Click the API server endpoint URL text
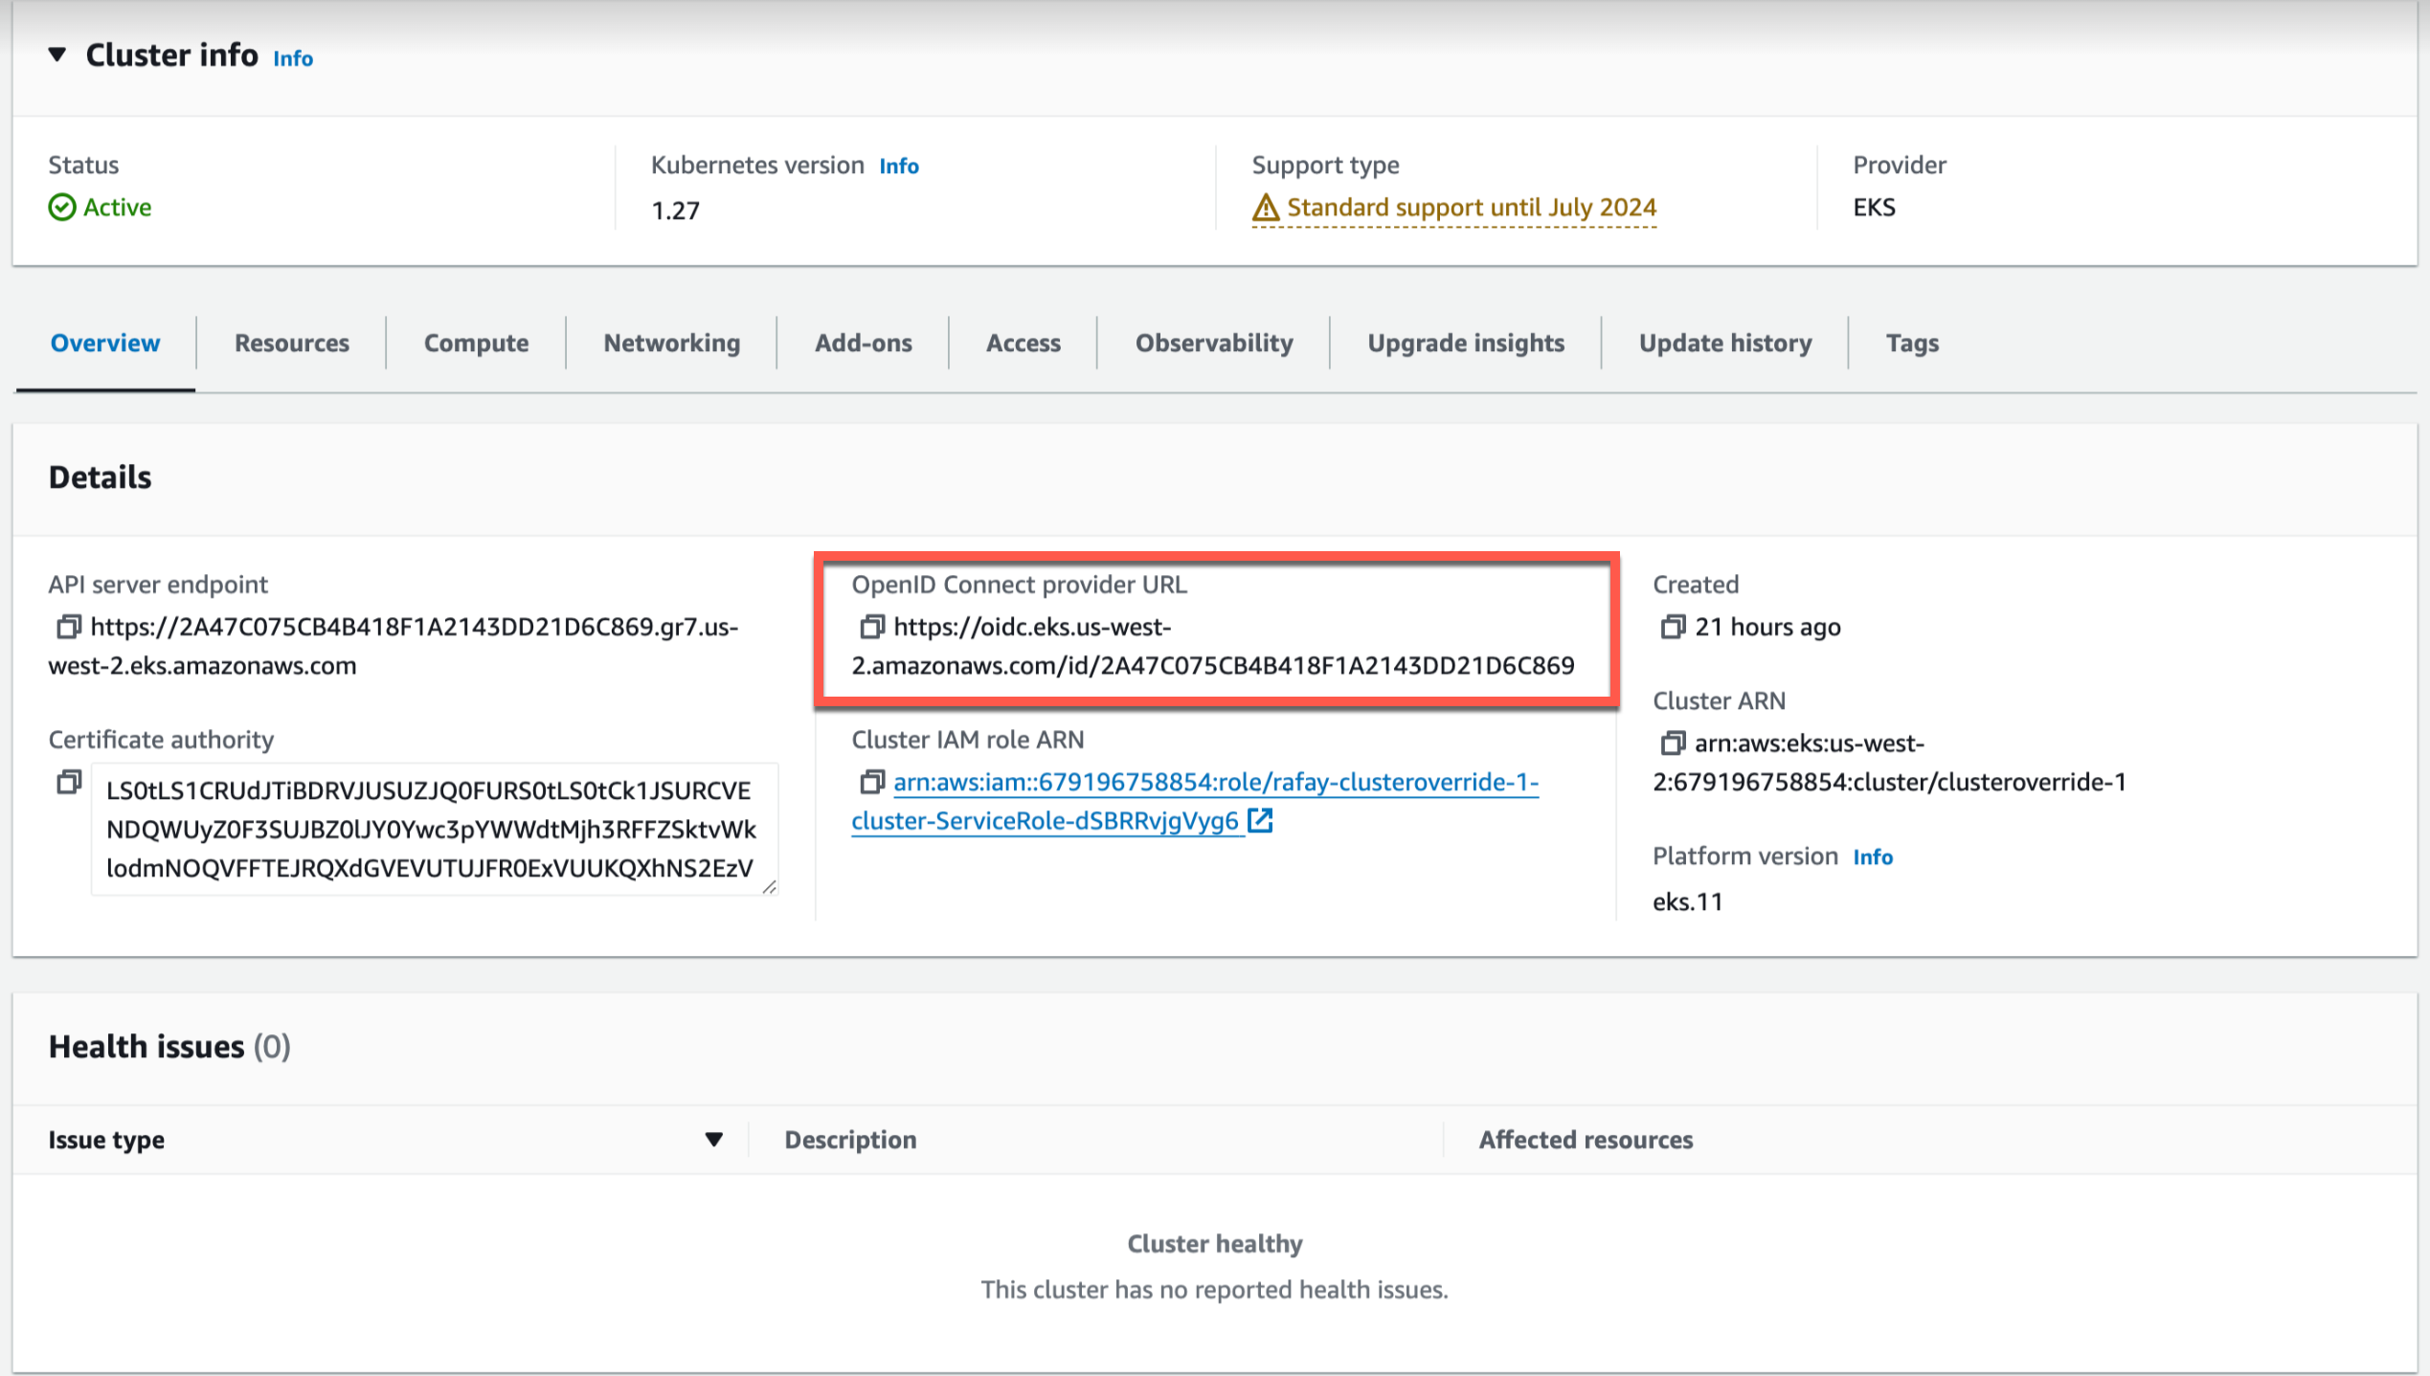 point(394,646)
